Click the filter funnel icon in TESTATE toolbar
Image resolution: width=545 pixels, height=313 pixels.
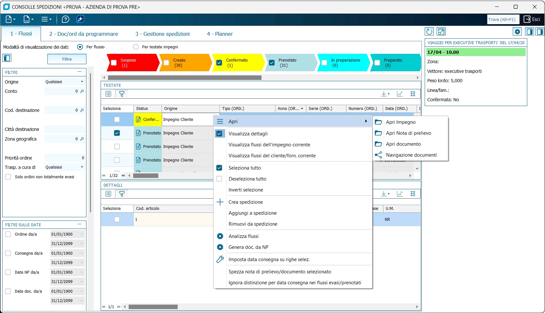(122, 94)
